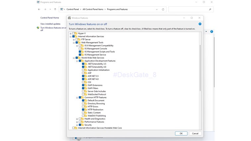This screenshot has width=251, height=141.
Task: Click the Programs and Features title bar icon
Action: tap(38, 2)
